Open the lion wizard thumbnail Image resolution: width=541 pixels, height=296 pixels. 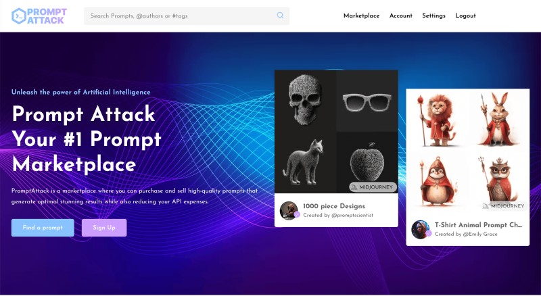point(436,120)
